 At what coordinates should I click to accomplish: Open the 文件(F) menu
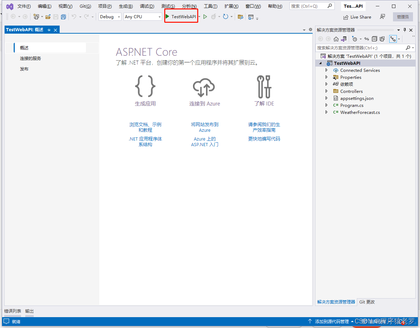(24, 6)
